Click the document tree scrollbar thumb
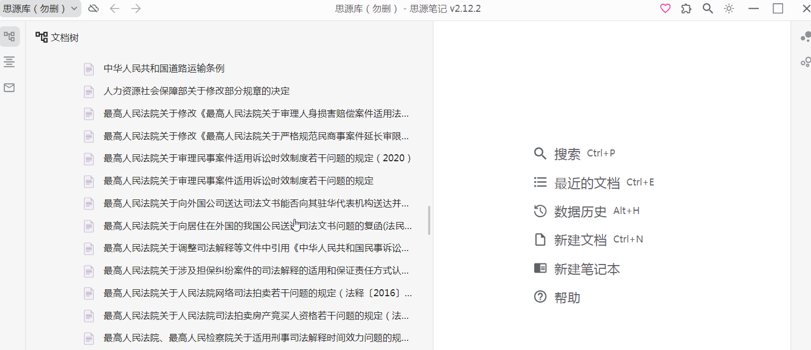Image resolution: width=811 pixels, height=350 pixels. [x=429, y=220]
